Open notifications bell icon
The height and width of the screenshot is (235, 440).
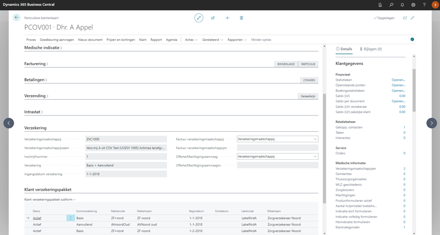[402, 5]
